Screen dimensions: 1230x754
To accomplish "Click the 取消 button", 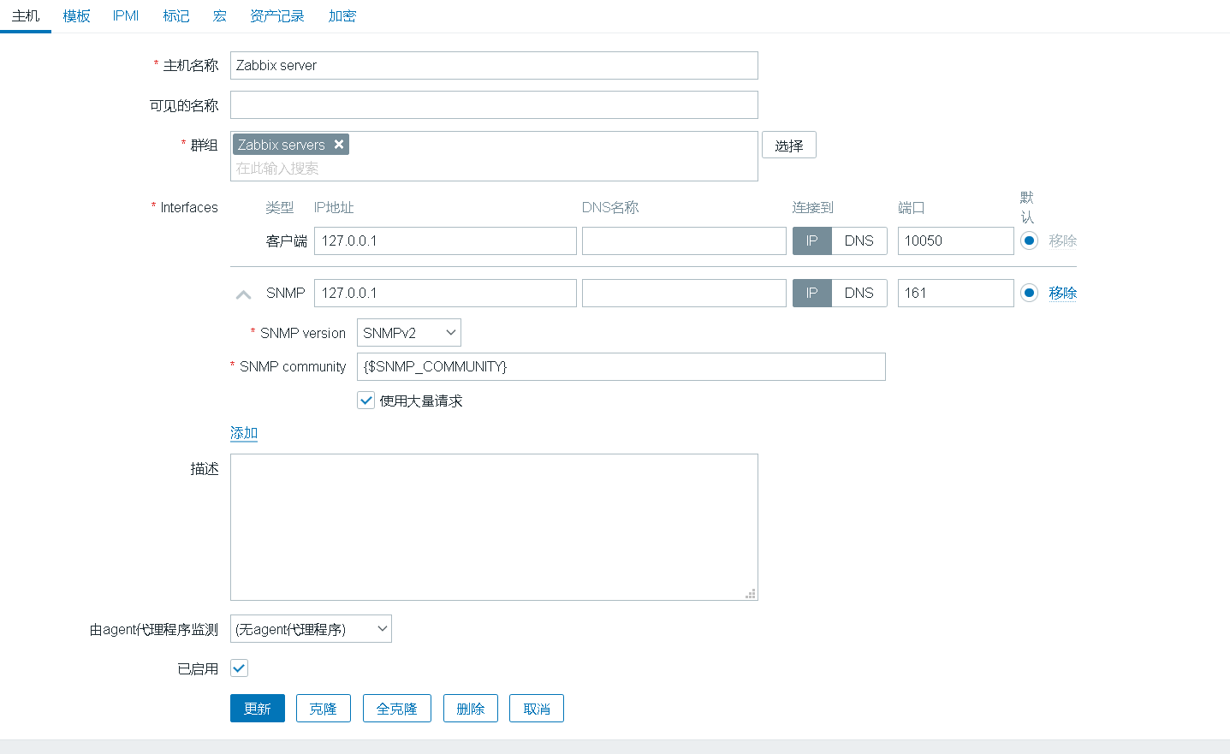I will (537, 709).
